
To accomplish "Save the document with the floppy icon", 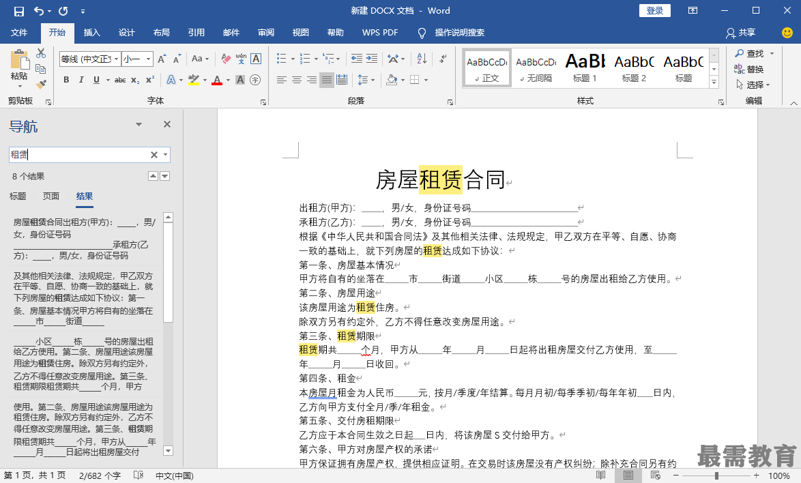I will point(19,11).
